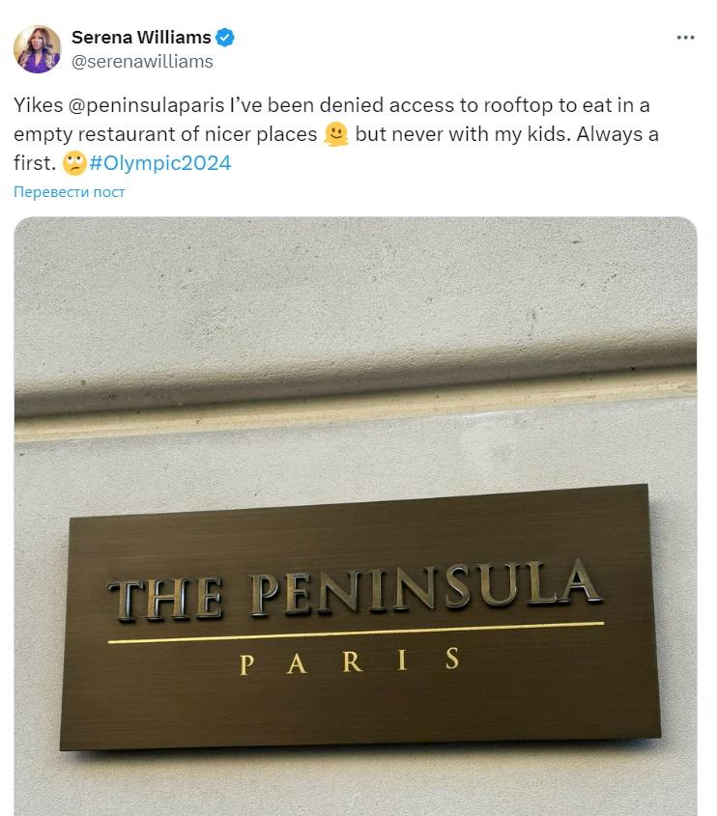
Task: Click the melting face emoji
Action: 335,134
